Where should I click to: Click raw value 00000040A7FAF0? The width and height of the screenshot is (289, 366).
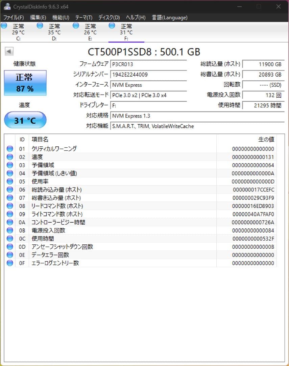[x=254, y=214]
